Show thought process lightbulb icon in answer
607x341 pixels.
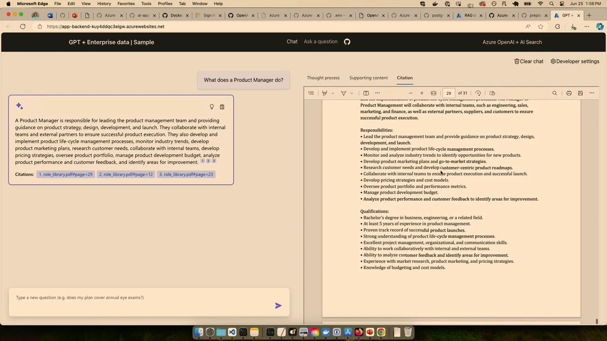point(212,107)
